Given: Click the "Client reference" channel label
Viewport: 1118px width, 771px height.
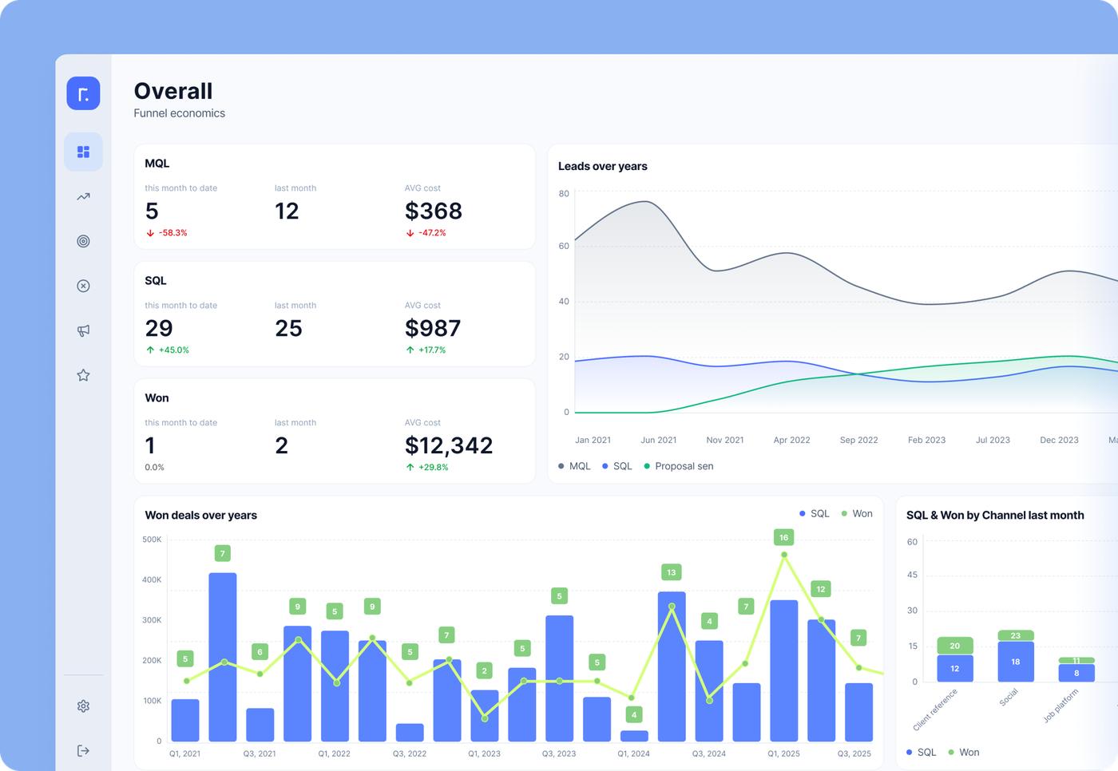Looking at the screenshot, I should coord(935,710).
